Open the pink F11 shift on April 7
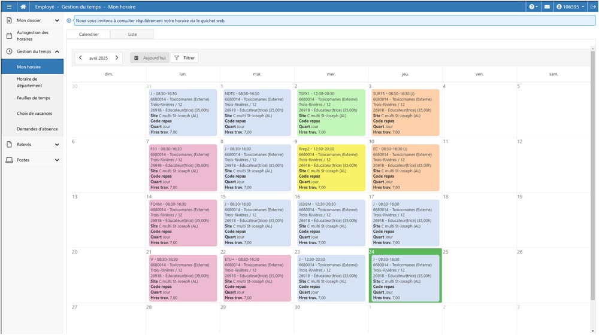 (x=183, y=168)
